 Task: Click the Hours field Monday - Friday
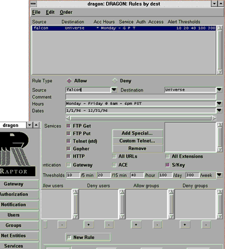pyautogui.click(x=141, y=104)
